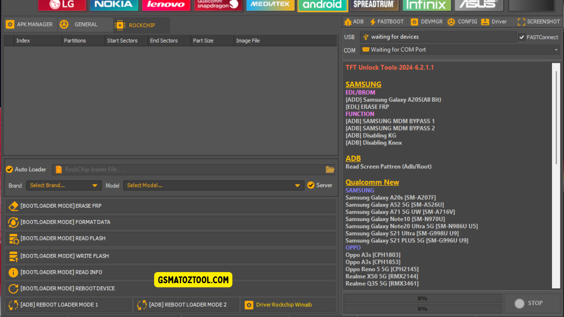Toggle the Auto Loader option
564x317 pixels.
[9, 170]
